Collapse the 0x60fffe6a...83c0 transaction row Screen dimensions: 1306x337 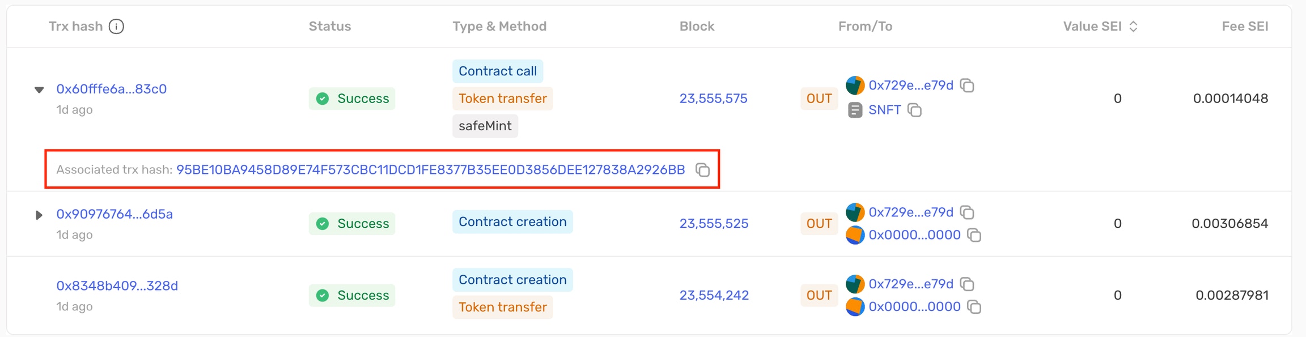[39, 89]
